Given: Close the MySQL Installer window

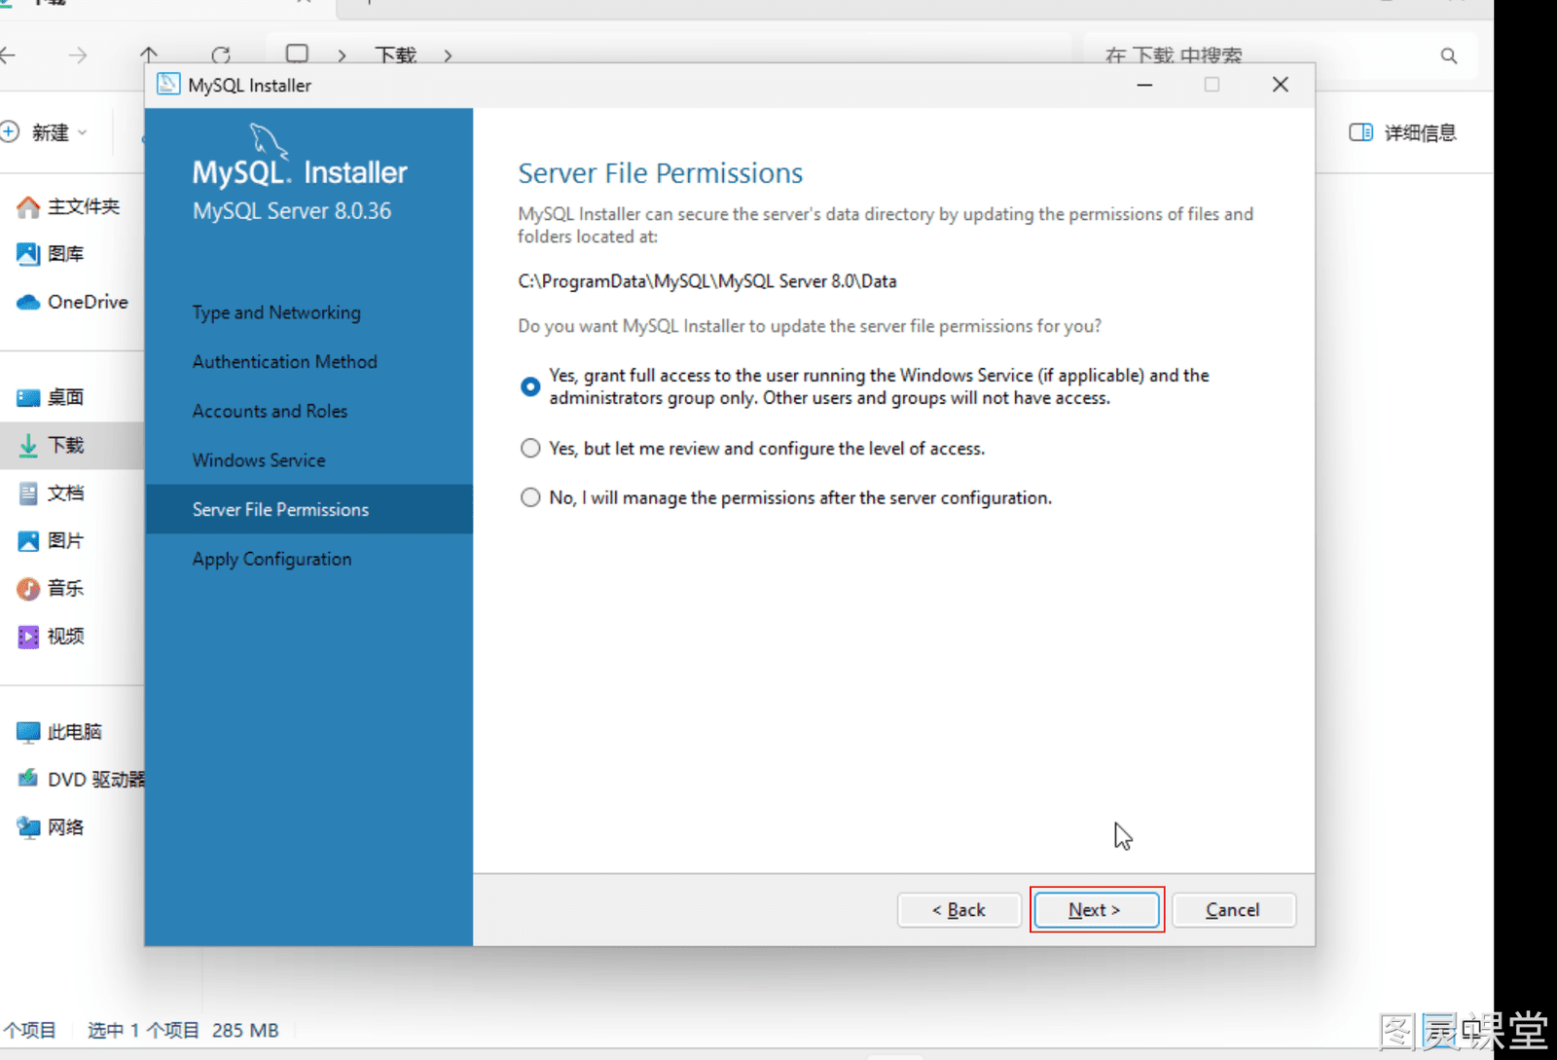Looking at the screenshot, I should tap(1281, 85).
